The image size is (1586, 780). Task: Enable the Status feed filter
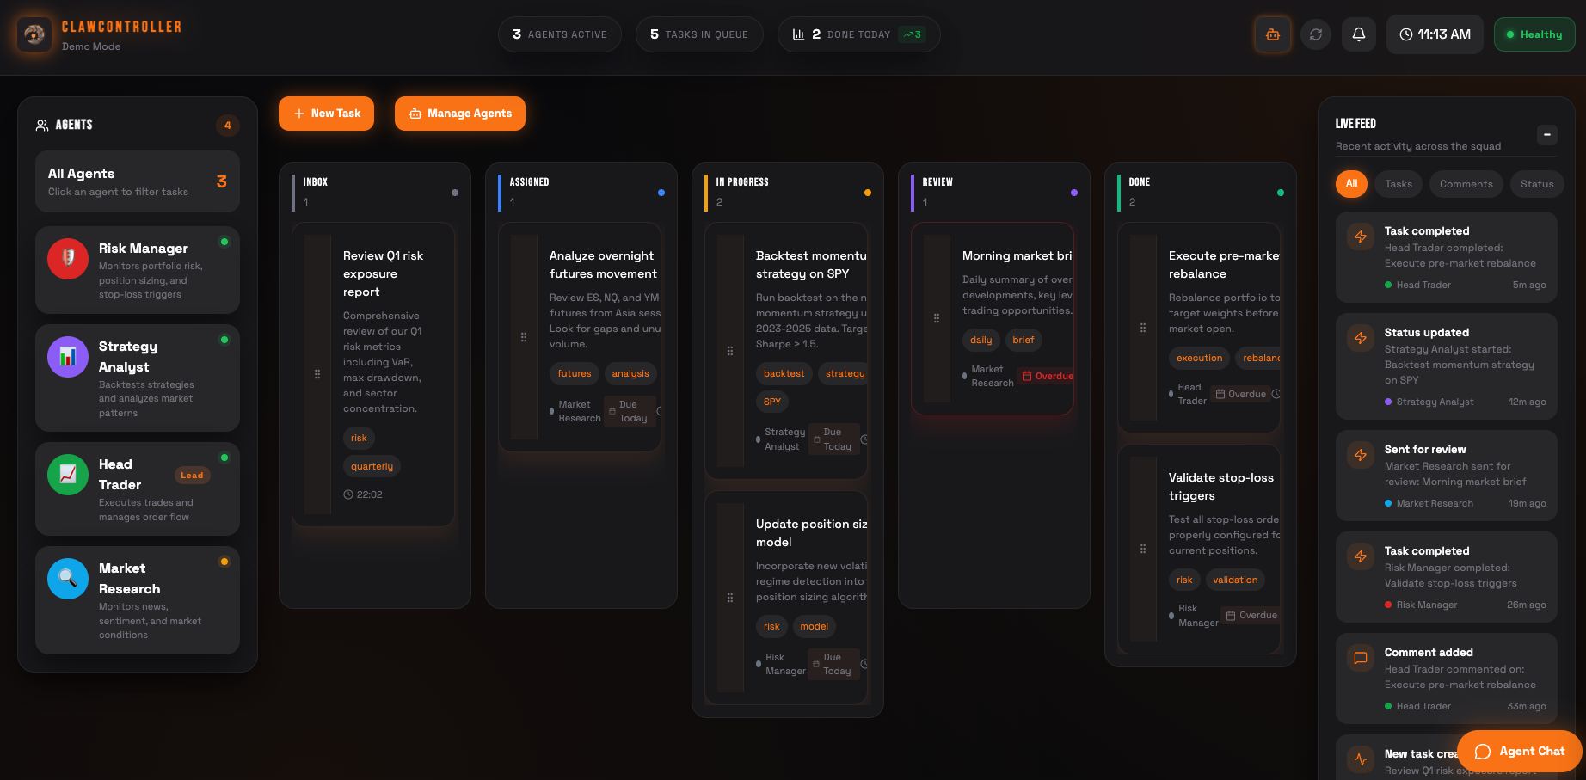(x=1537, y=183)
